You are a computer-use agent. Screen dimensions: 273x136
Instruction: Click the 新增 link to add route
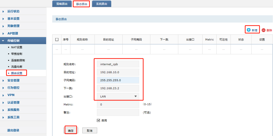[x=254, y=30]
